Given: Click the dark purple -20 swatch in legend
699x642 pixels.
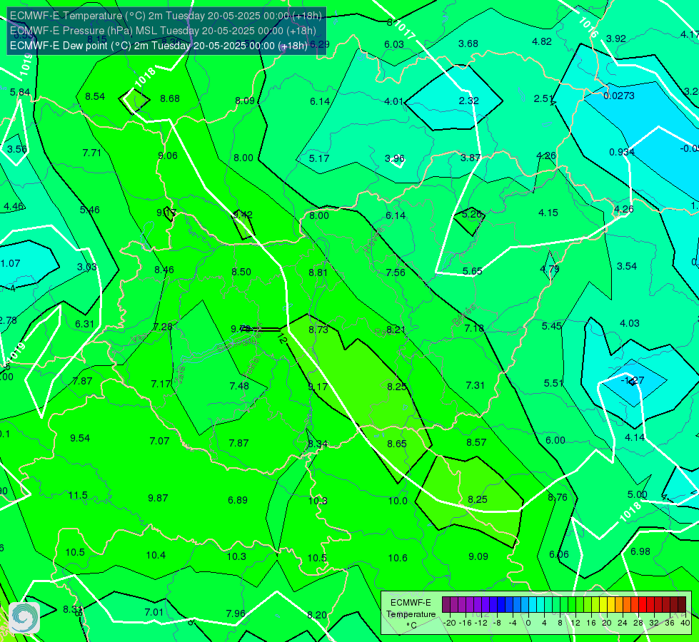Looking at the screenshot, I should point(446,605).
